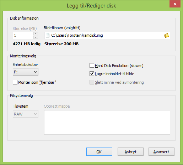183x165 pixels.
Task: Open advanced options via Avansert button
Action: (x=161, y=152)
